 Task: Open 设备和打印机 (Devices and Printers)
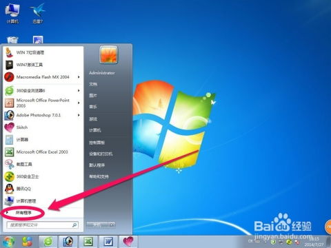pos(101,154)
